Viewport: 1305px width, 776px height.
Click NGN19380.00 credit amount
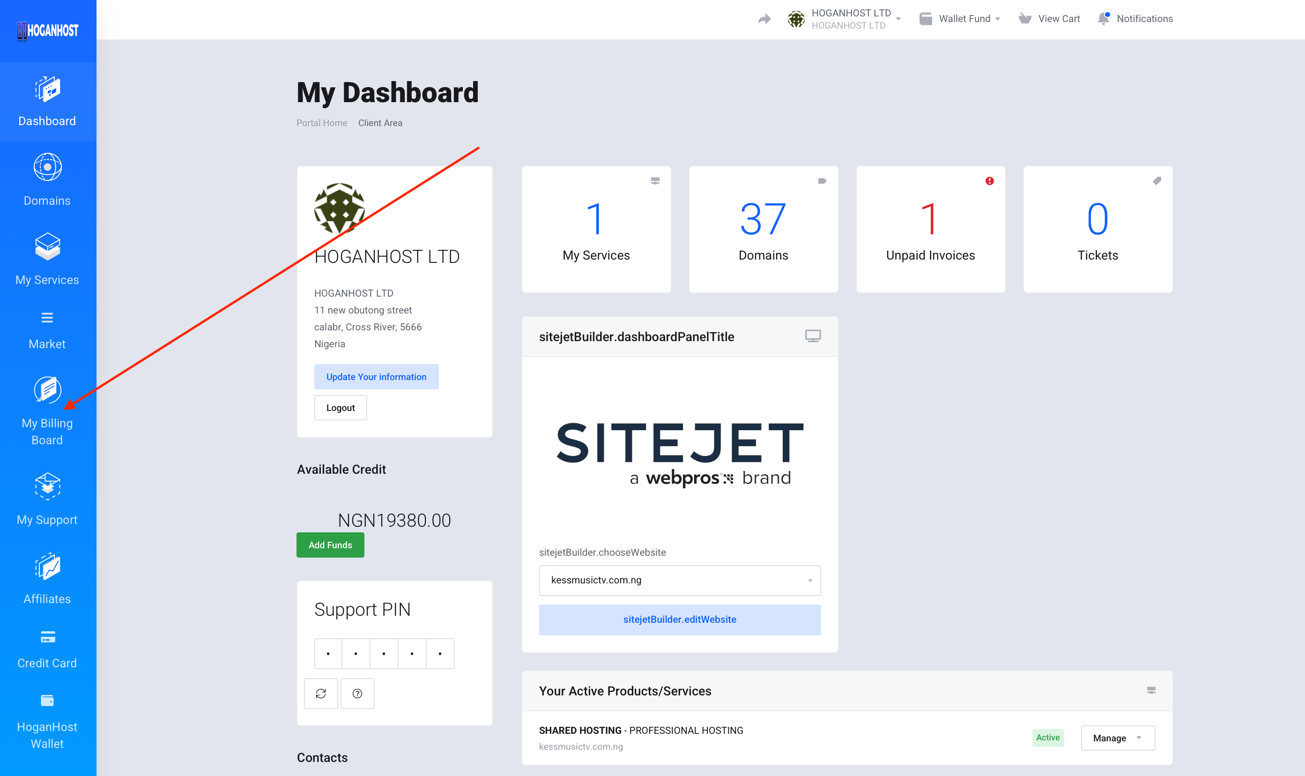pos(394,520)
